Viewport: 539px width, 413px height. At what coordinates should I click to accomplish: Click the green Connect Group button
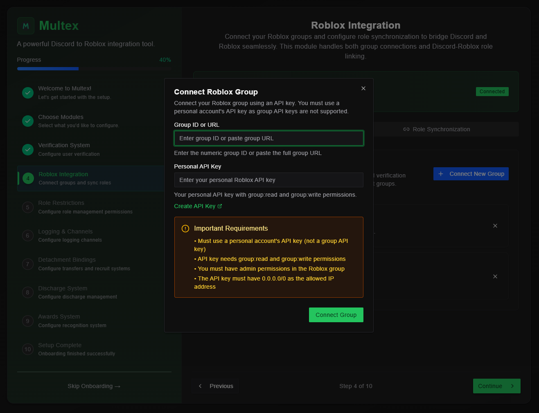click(x=336, y=315)
